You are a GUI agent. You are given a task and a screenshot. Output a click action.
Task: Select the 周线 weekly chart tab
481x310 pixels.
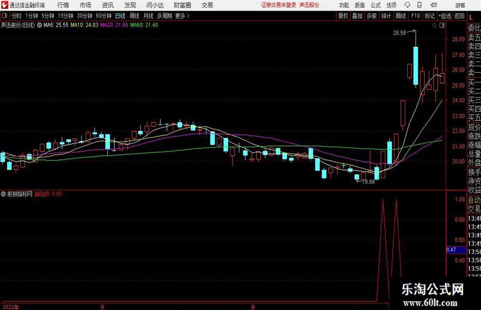point(134,16)
